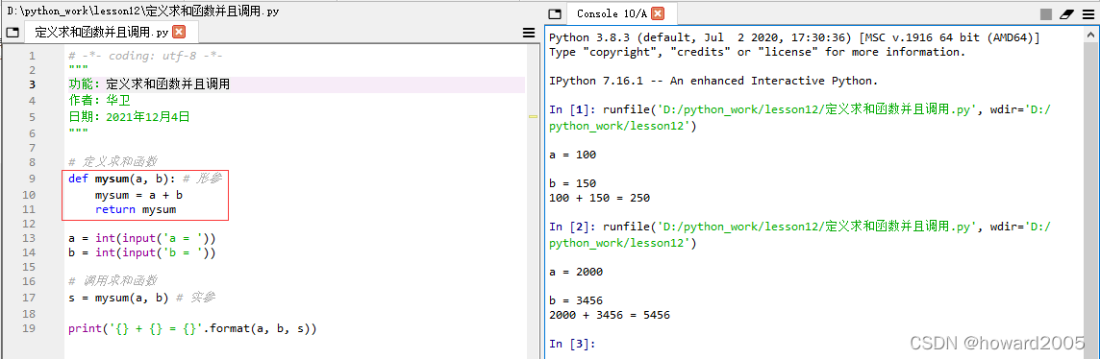Image resolution: width=1100 pixels, height=359 pixels.
Task: Click 'Type "copyright", "credits" or "license"' line in console
Action: [757, 52]
